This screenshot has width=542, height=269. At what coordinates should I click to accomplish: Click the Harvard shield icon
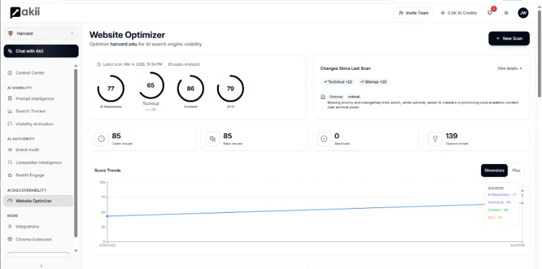pyautogui.click(x=10, y=33)
